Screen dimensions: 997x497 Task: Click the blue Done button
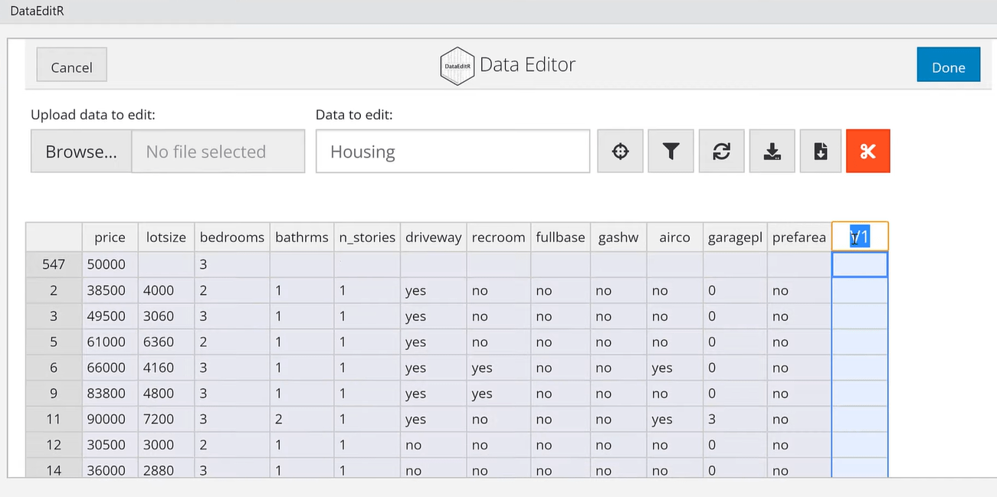pos(948,67)
